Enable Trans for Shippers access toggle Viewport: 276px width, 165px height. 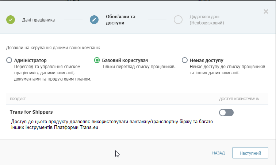click(226, 113)
